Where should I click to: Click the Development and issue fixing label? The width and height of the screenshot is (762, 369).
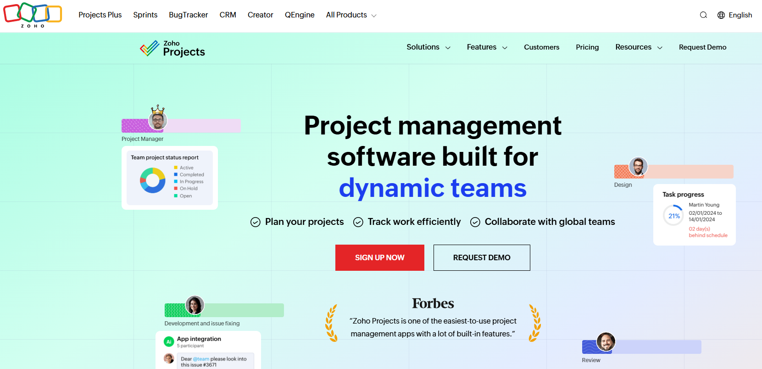(202, 324)
